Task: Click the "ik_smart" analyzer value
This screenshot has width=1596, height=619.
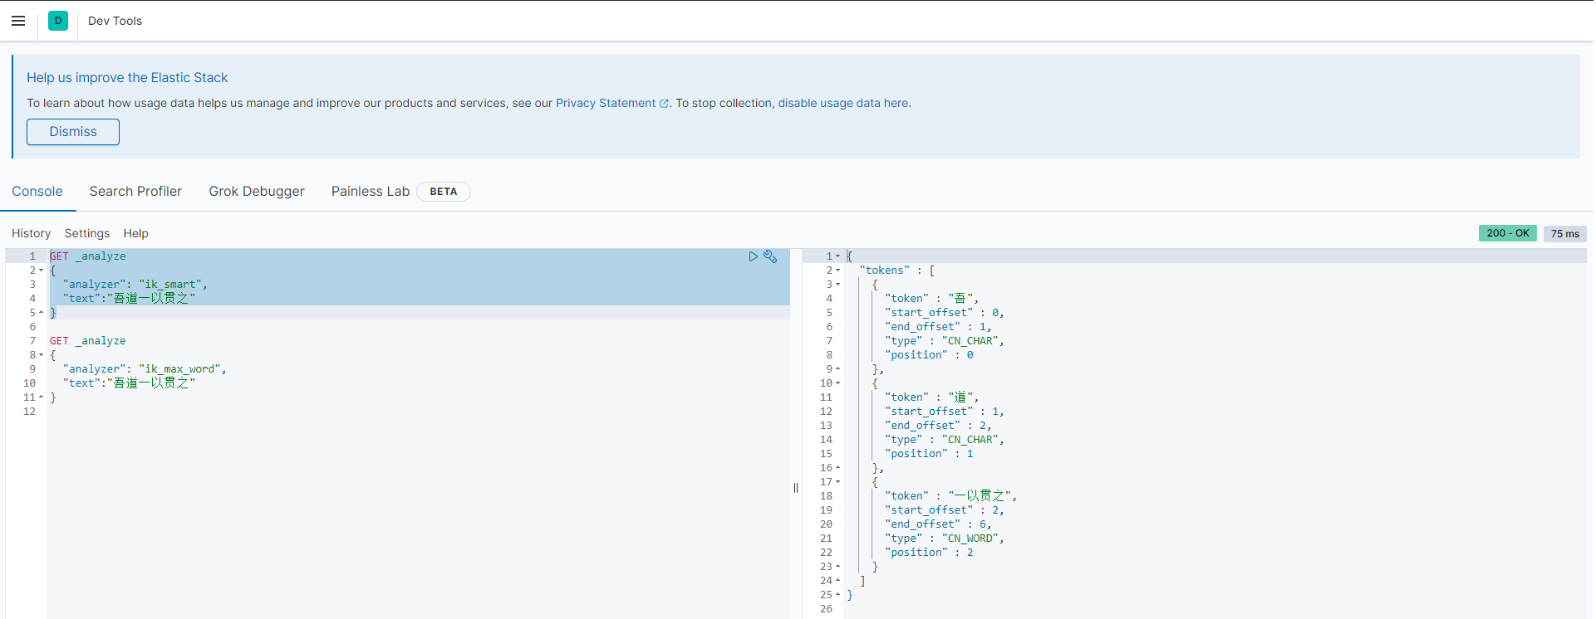Action: click(170, 285)
